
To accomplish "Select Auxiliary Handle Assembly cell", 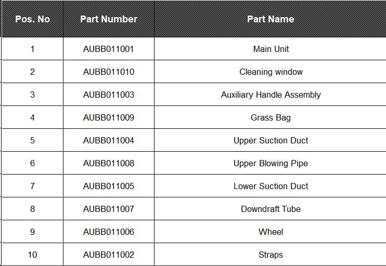I will (x=271, y=95).
